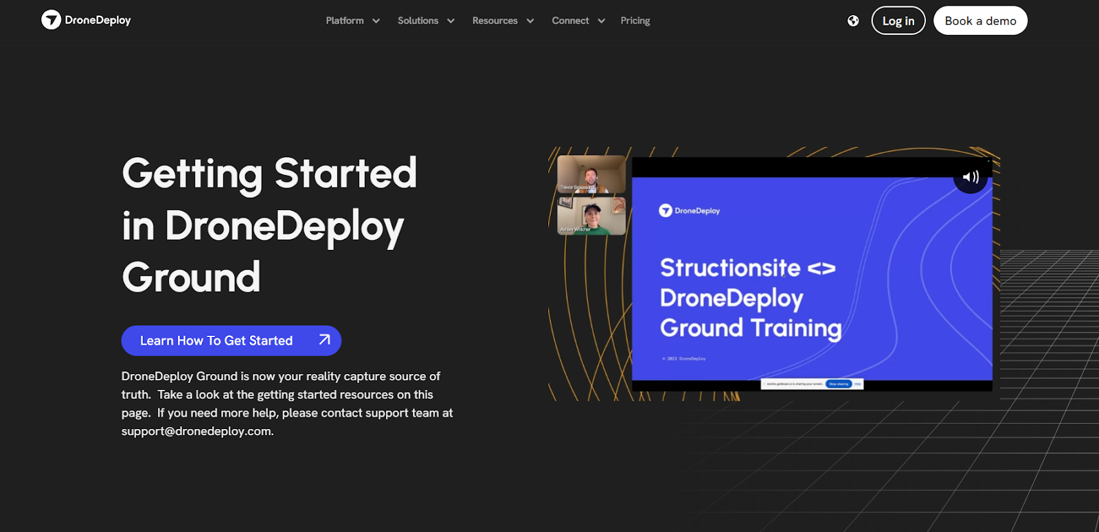The width and height of the screenshot is (1099, 532).
Task: Click Learn How To Get Started
Action: pos(231,340)
